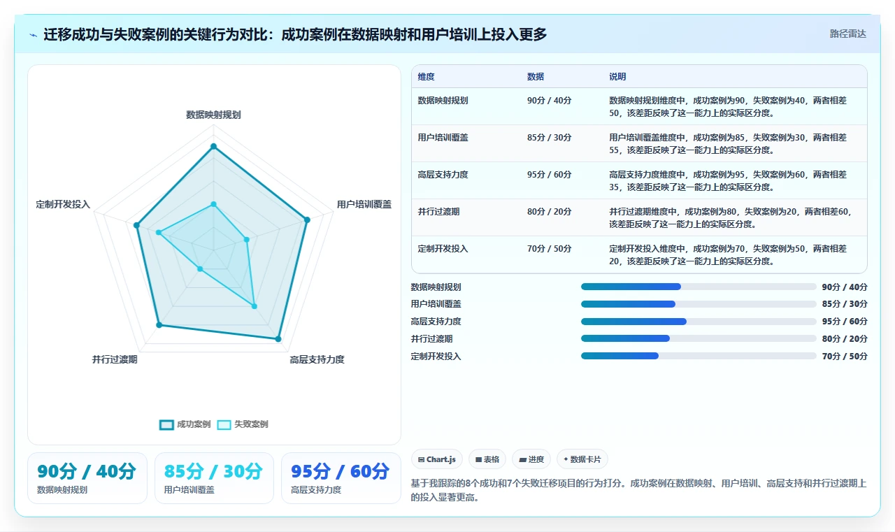Screen dimensions: 895x532
Task: Click the 用户培训覆盖 radar axis label
Action: (364, 204)
